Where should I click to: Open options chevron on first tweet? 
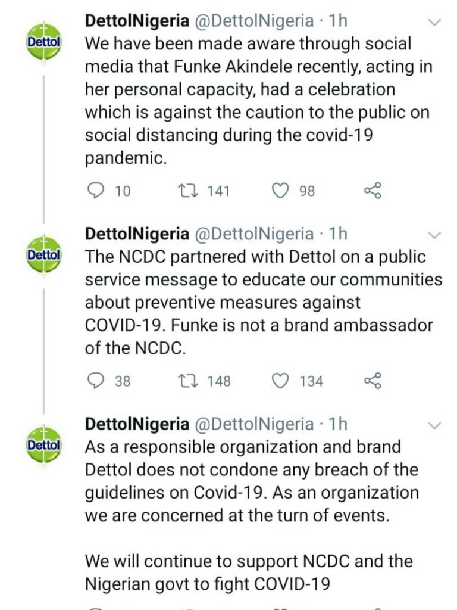[x=435, y=23]
